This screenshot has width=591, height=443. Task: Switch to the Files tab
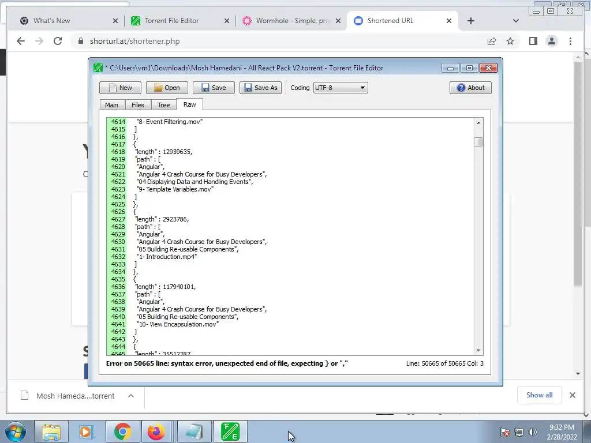(x=137, y=105)
